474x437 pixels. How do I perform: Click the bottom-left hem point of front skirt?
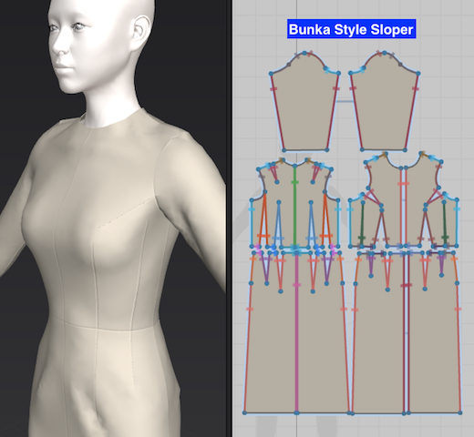(x=245, y=412)
